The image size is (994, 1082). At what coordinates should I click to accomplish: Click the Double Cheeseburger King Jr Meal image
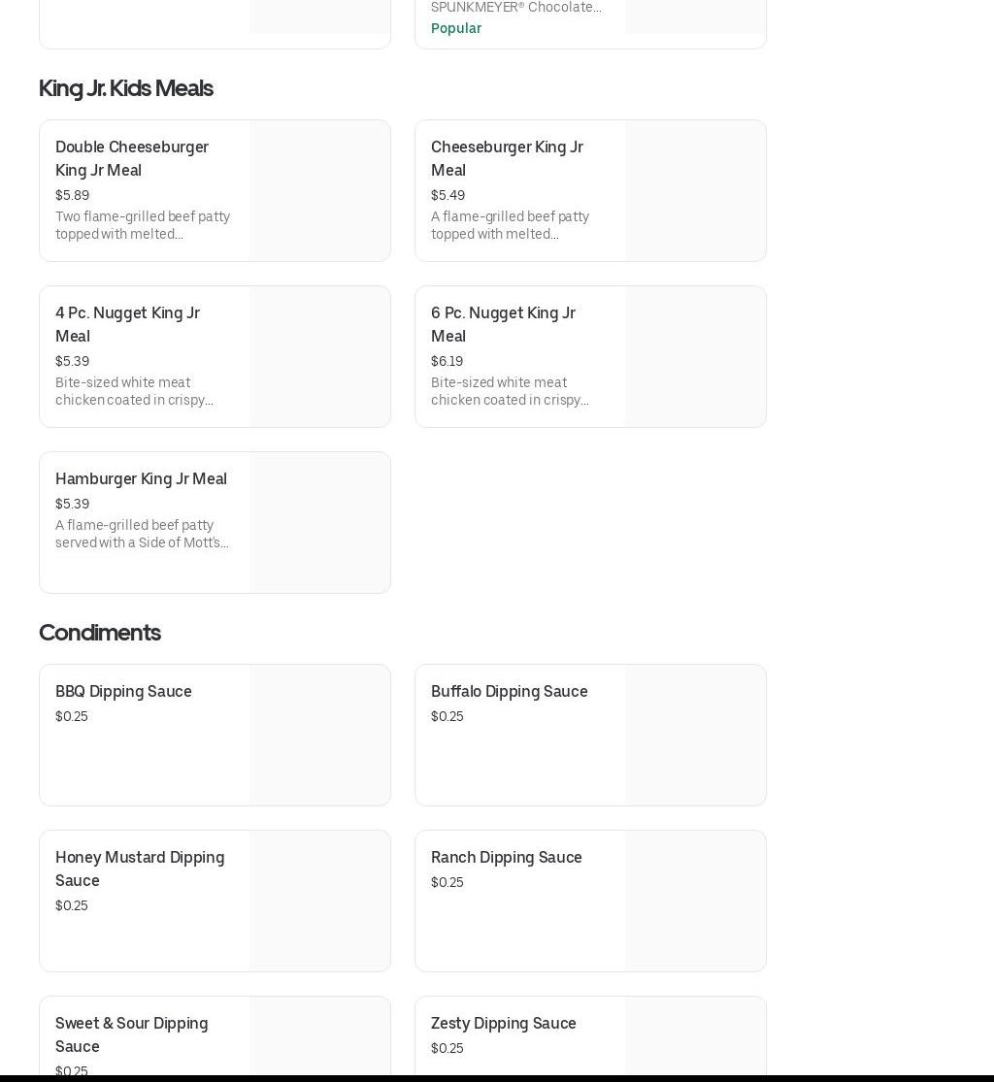(x=319, y=190)
